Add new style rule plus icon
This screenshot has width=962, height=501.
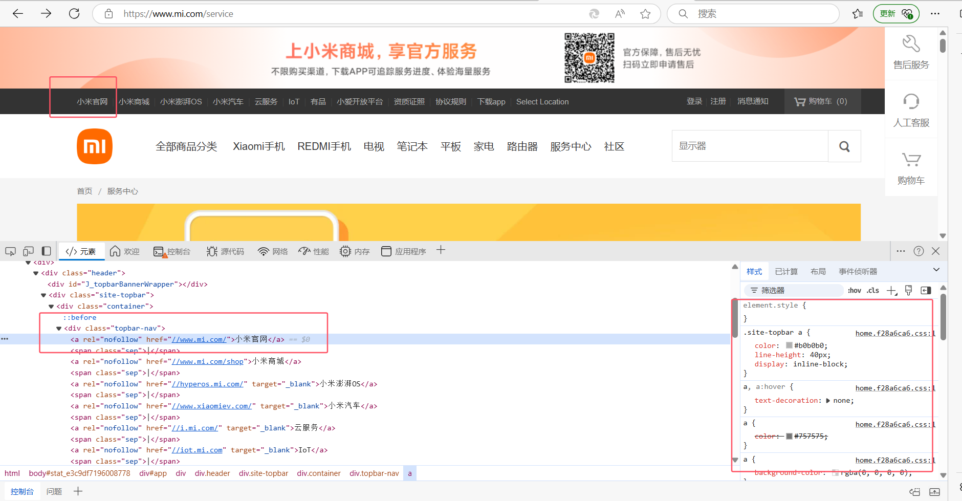[x=892, y=290]
